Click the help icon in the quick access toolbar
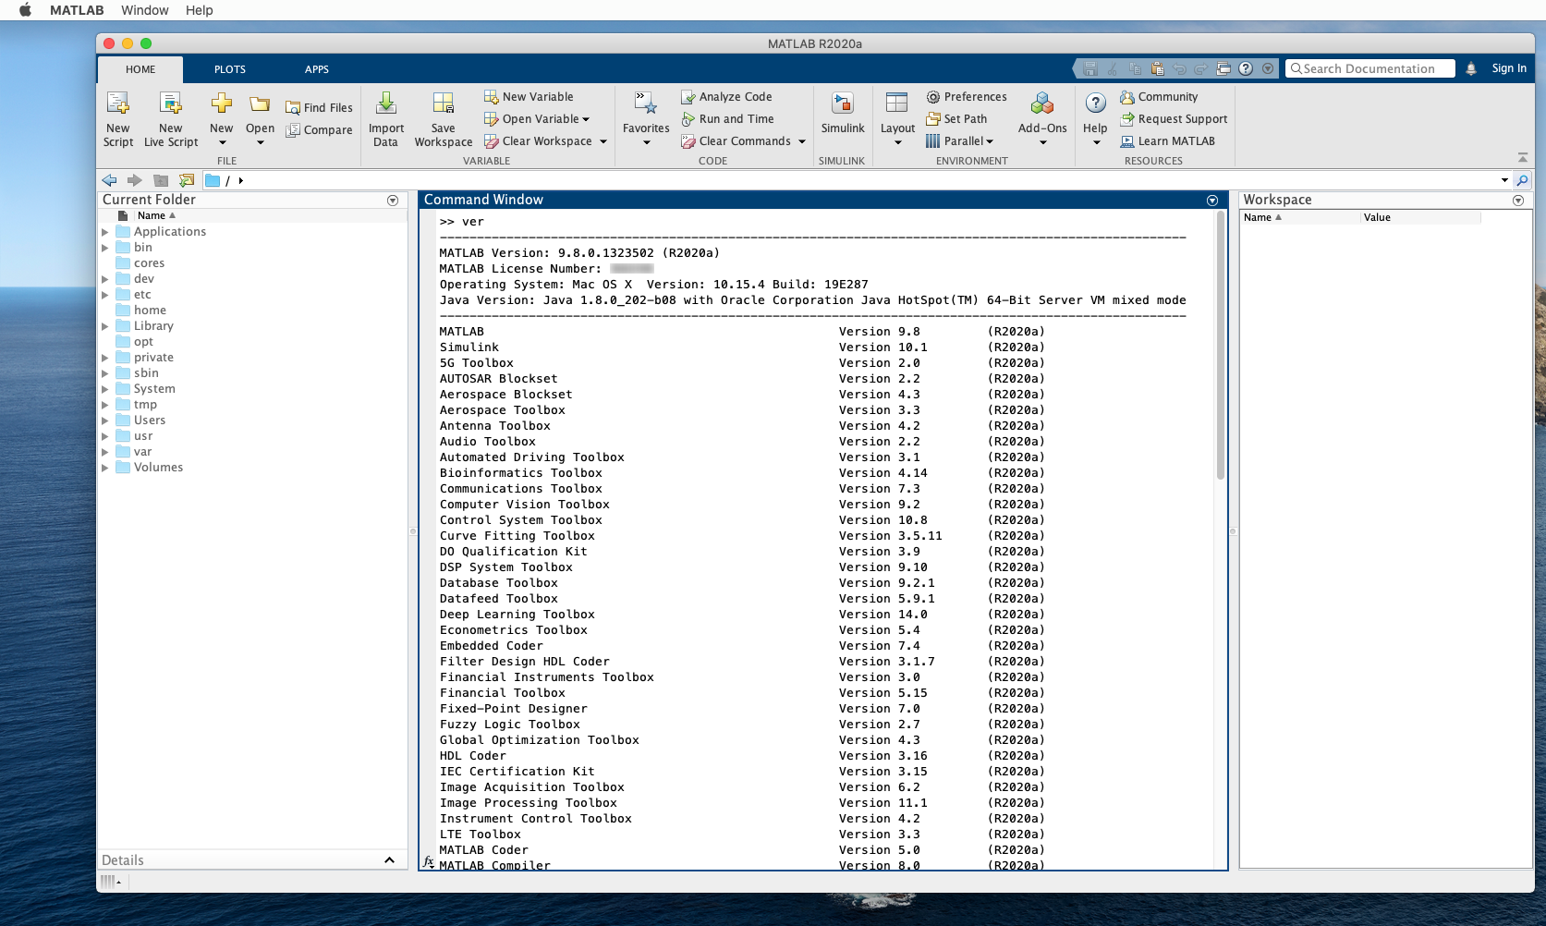Screen dimensions: 1546x926 (x=1246, y=68)
